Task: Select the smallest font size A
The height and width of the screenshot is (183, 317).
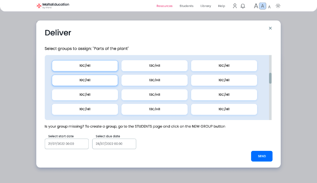Action: tap(269, 7)
